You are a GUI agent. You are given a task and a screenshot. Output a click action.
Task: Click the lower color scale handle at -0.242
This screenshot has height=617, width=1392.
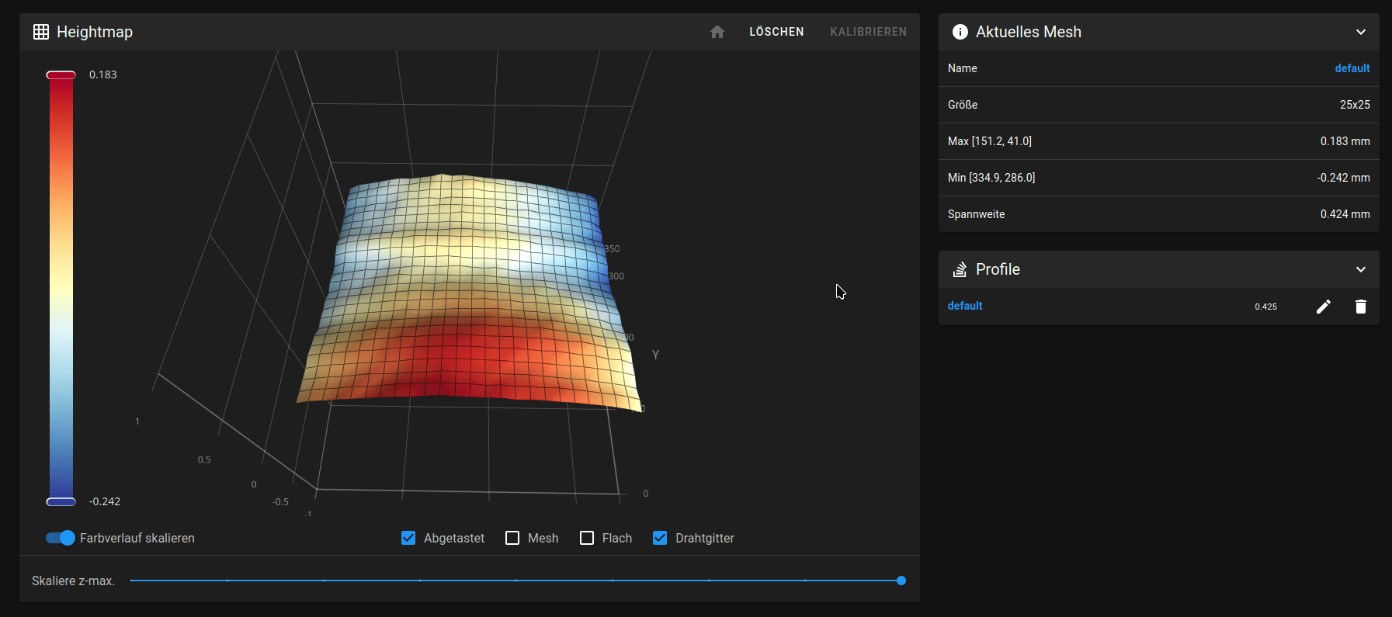pyautogui.click(x=61, y=501)
